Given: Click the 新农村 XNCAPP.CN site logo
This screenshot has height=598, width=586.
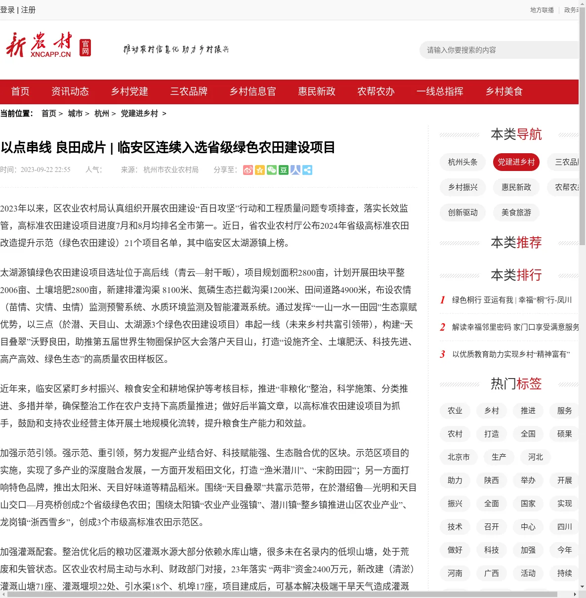Looking at the screenshot, I should (48, 45).
